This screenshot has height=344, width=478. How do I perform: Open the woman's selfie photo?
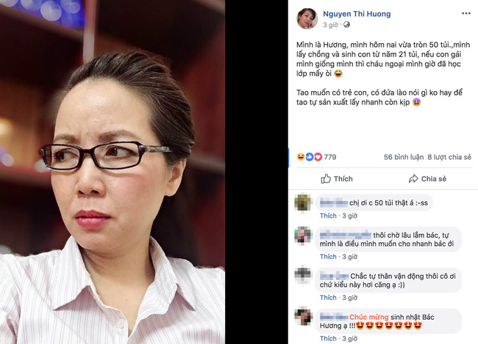pyautogui.click(x=113, y=172)
